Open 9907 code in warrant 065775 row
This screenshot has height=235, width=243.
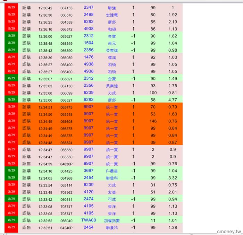point(89,107)
